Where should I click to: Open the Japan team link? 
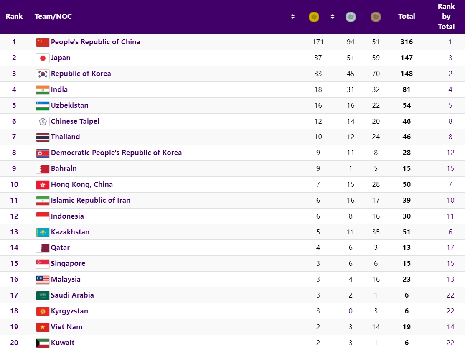[x=61, y=58]
